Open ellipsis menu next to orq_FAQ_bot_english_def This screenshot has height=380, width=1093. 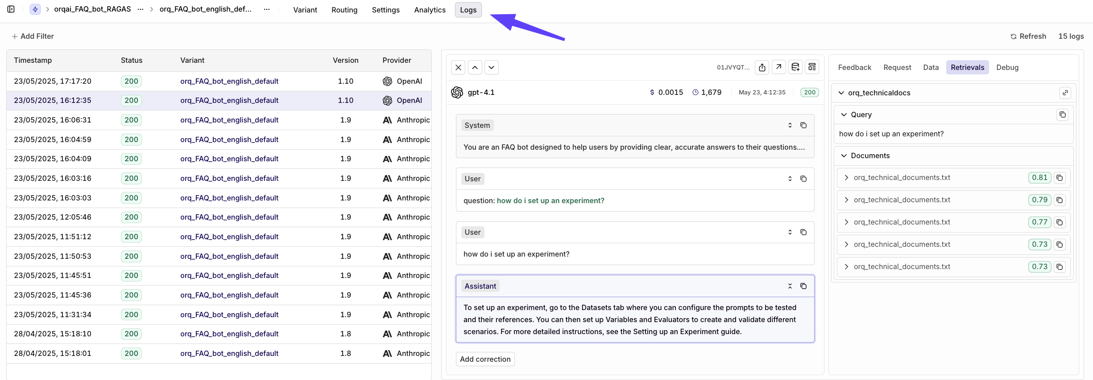click(x=267, y=9)
